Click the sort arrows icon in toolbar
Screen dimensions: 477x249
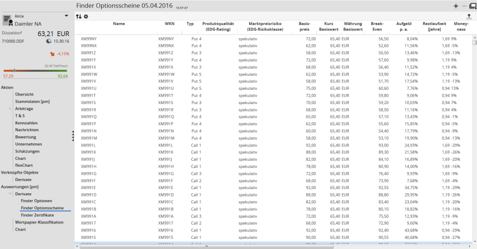click(79, 16)
